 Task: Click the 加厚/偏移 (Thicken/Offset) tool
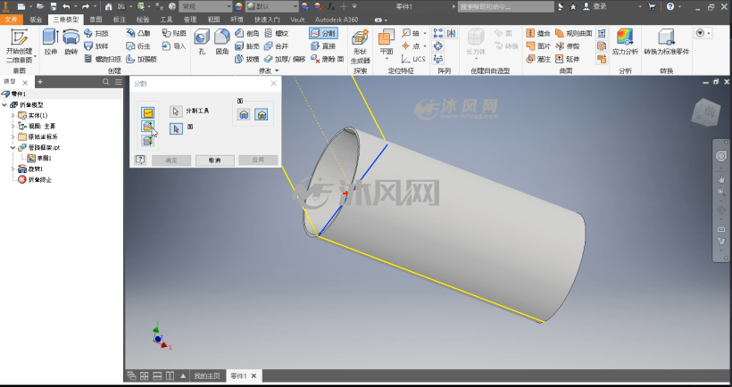click(284, 59)
